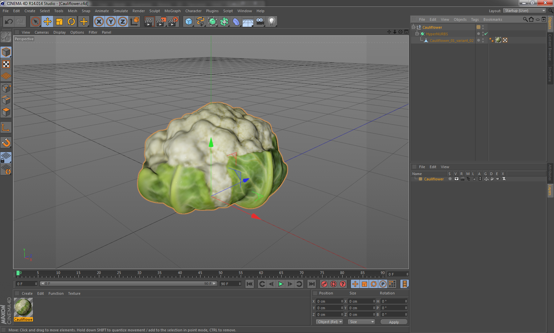Click the timeline preview range slider

128,284
